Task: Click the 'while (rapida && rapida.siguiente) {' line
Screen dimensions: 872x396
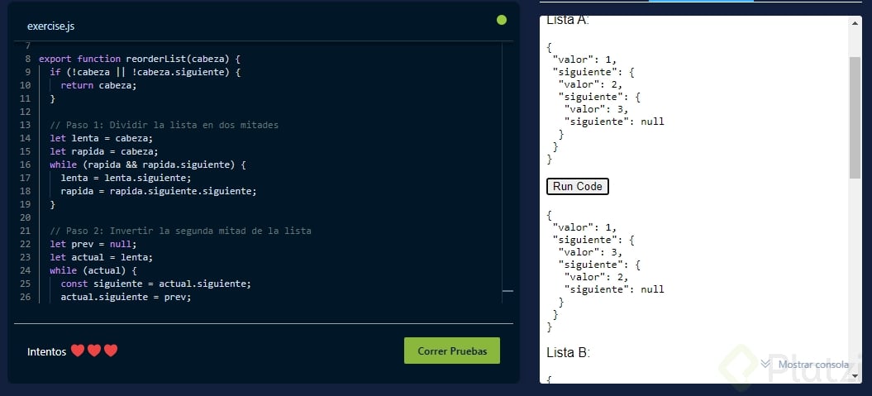Action: [147, 165]
